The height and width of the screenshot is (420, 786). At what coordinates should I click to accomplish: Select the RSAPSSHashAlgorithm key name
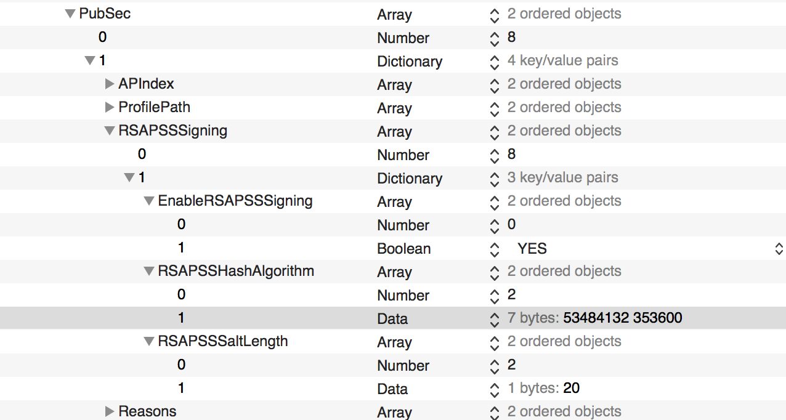(236, 271)
